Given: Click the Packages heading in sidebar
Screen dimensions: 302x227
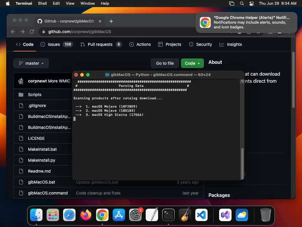Looking at the screenshot, I should tap(219, 195).
